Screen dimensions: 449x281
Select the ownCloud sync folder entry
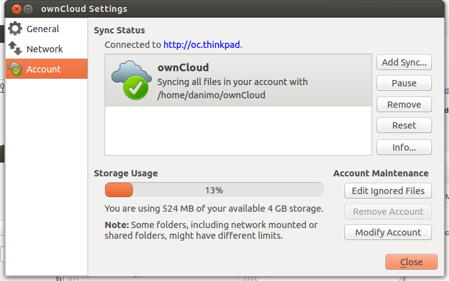(x=238, y=81)
